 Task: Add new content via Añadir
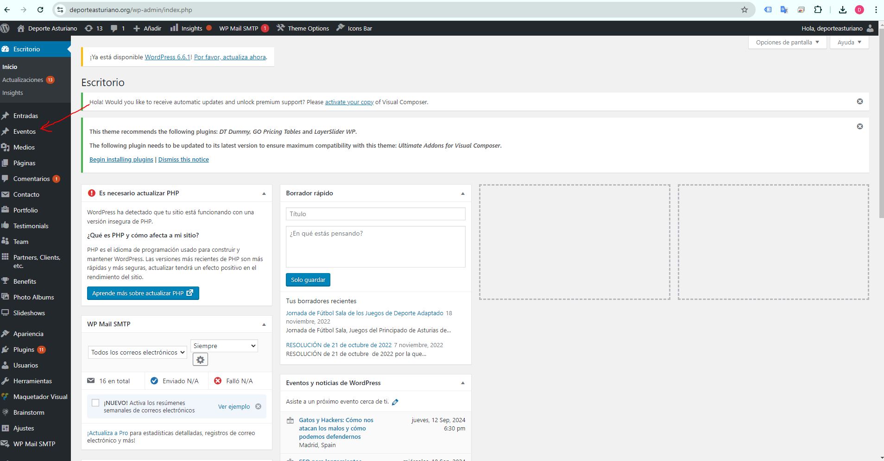tap(147, 28)
